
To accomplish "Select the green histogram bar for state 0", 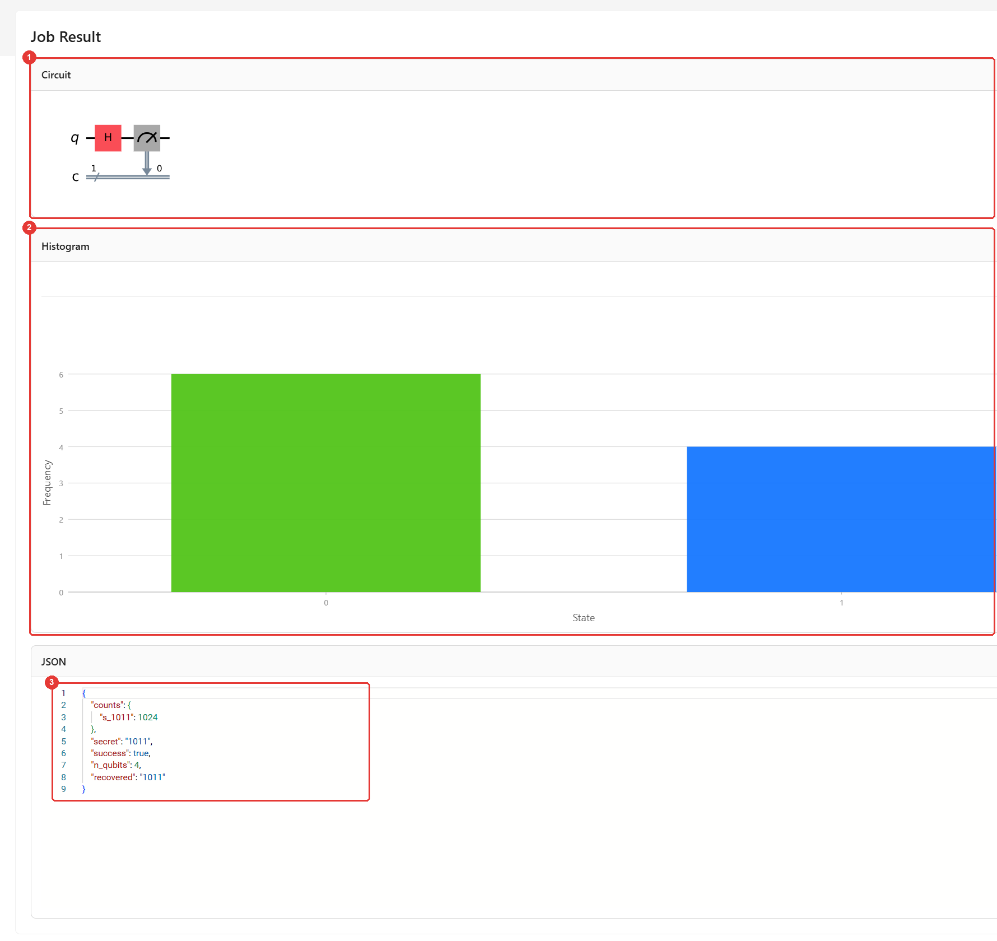I will click(326, 483).
